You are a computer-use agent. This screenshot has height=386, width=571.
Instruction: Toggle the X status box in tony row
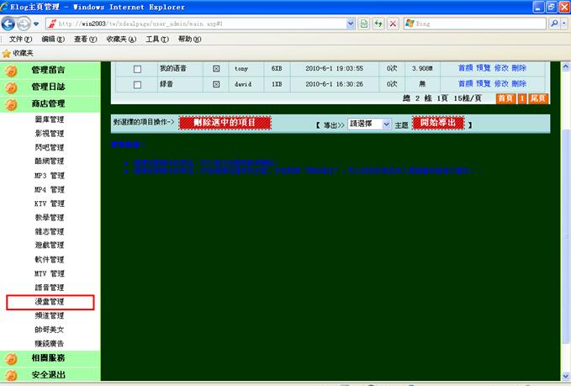(x=216, y=69)
